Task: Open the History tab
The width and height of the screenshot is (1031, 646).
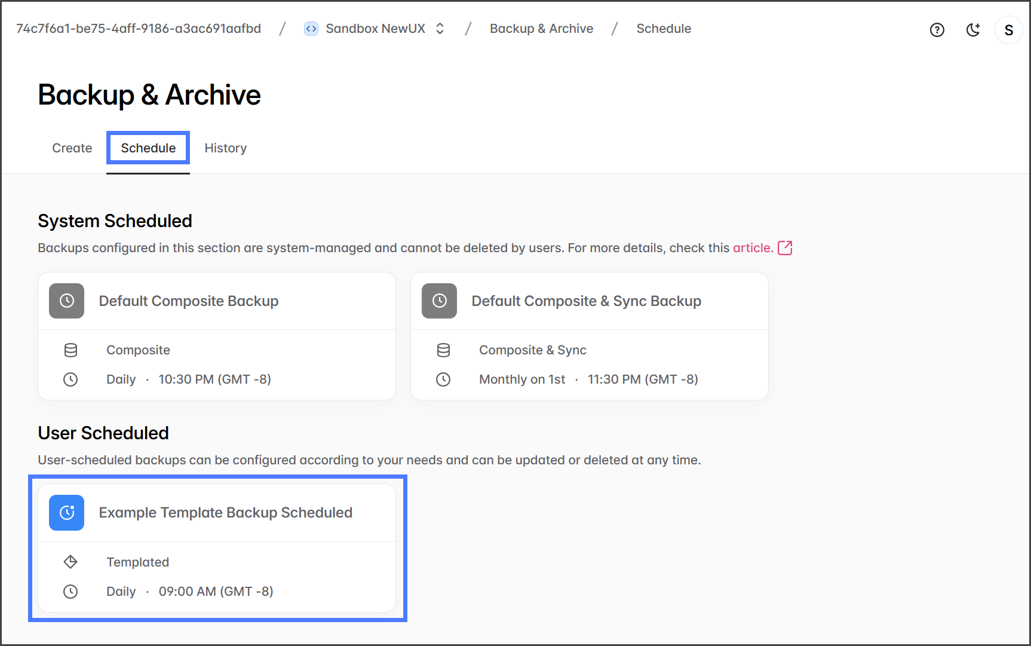Action: pos(225,148)
